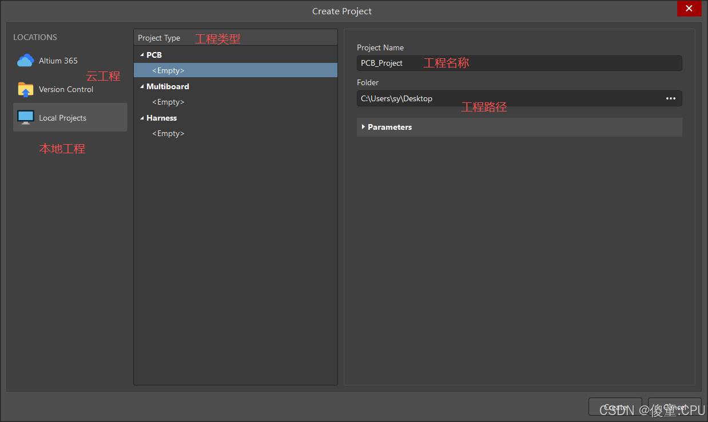This screenshot has width=708, height=422.
Task: Click the Local Projects monitor icon
Action: 26,118
